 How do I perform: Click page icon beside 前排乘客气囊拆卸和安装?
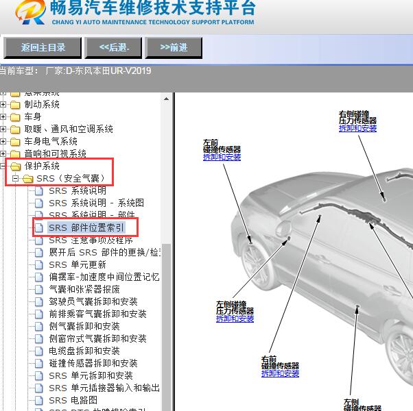[x=39, y=314]
